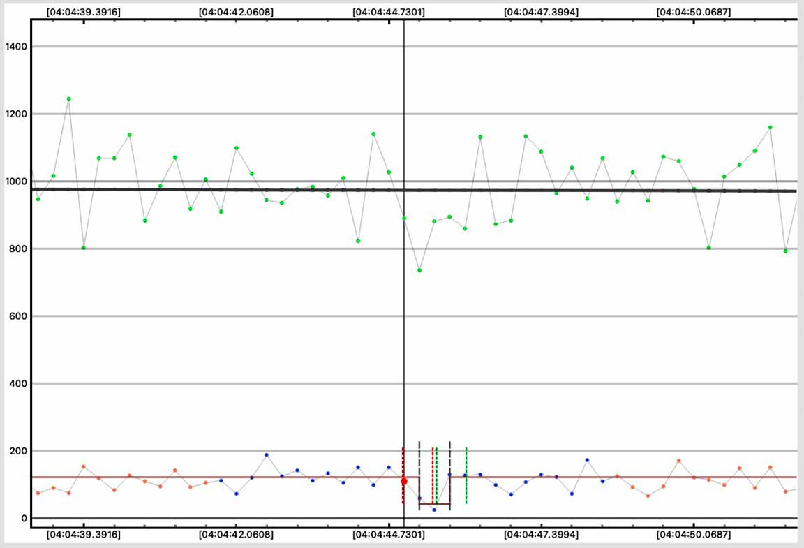The width and height of the screenshot is (804, 548).
Task: Select the highest green data point near 1245
Action: [x=68, y=99]
